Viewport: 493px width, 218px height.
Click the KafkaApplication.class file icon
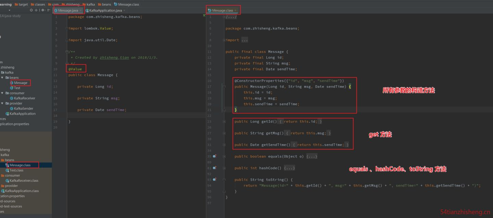tap(3, 191)
